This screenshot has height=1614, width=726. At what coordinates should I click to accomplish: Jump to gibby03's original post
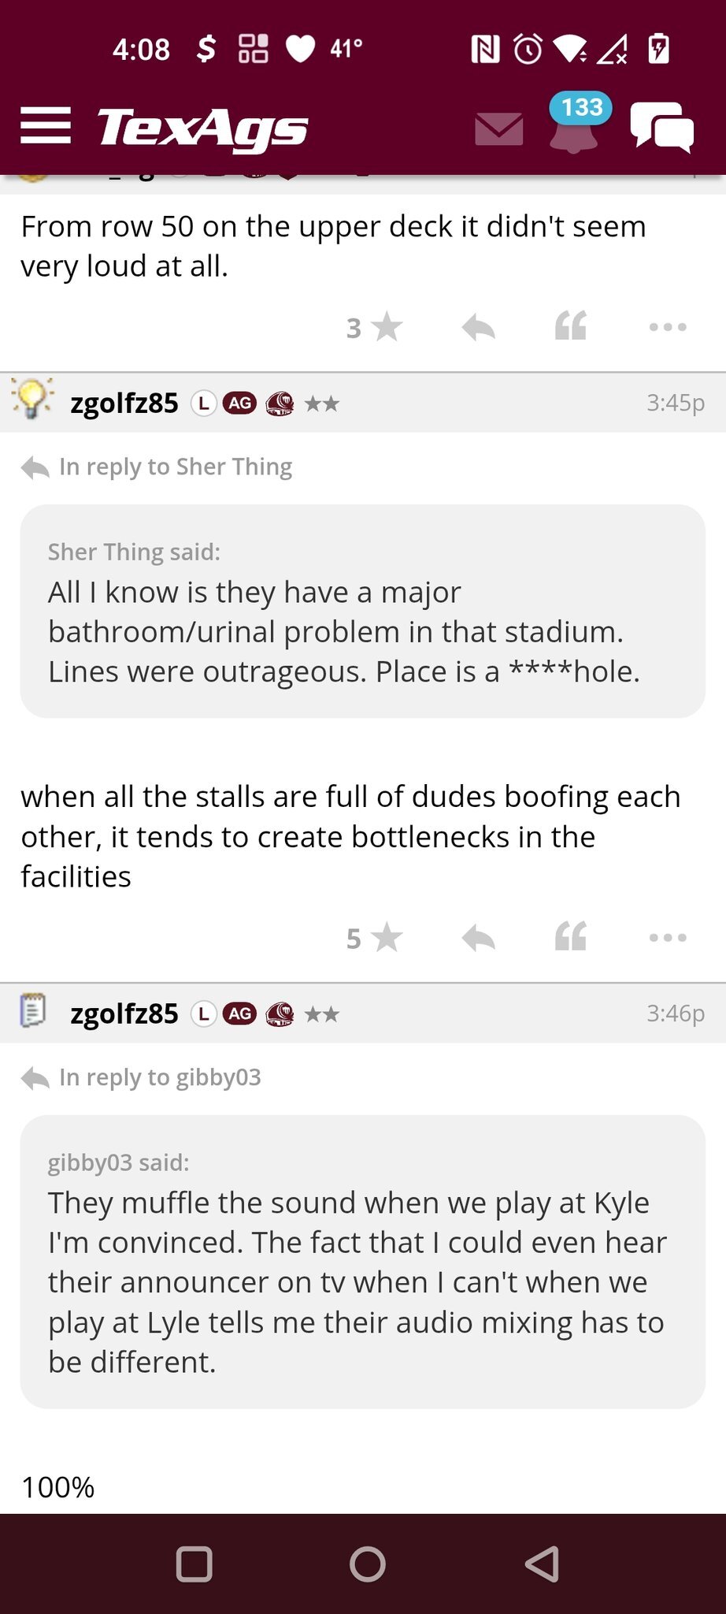(159, 1077)
